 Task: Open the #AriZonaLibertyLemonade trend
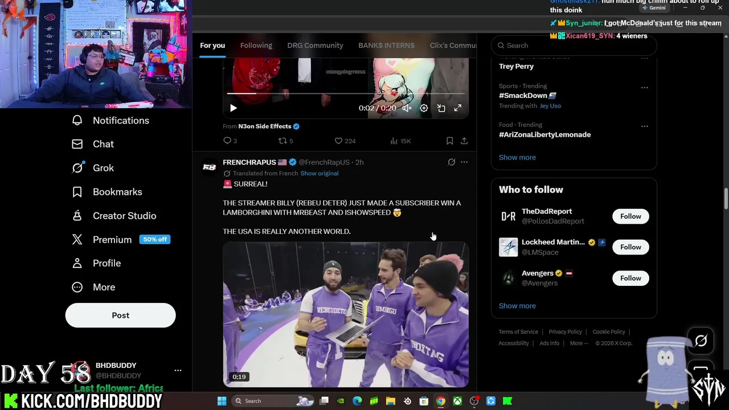(x=544, y=134)
